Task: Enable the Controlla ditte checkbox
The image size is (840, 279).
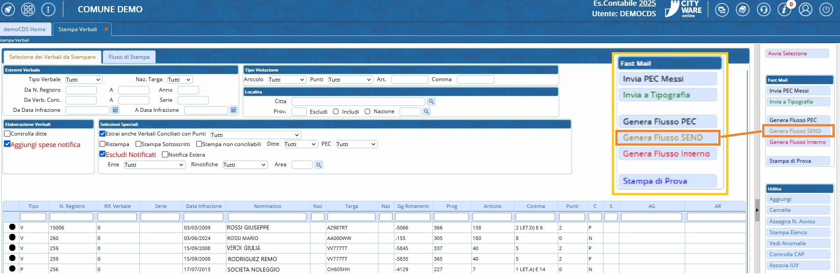Action: (x=7, y=134)
